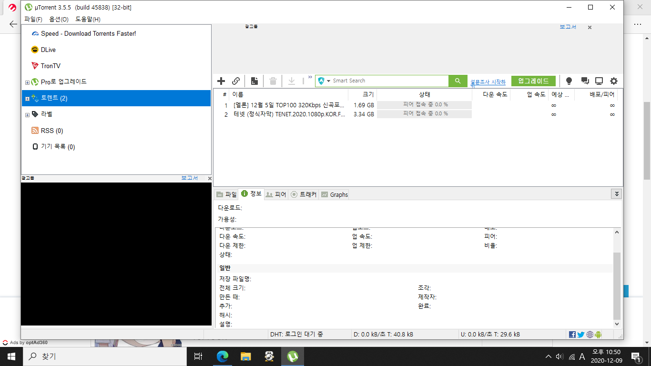Viewport: 651px width, 366px height.
Task: Expand the Pro로 업그레이드 tree node
Action: [27, 82]
